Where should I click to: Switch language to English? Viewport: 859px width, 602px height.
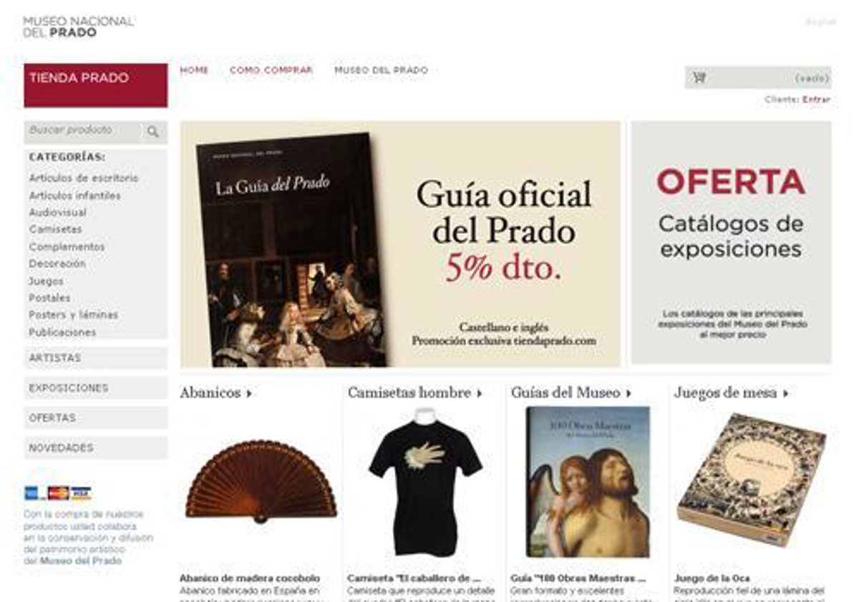point(820,22)
